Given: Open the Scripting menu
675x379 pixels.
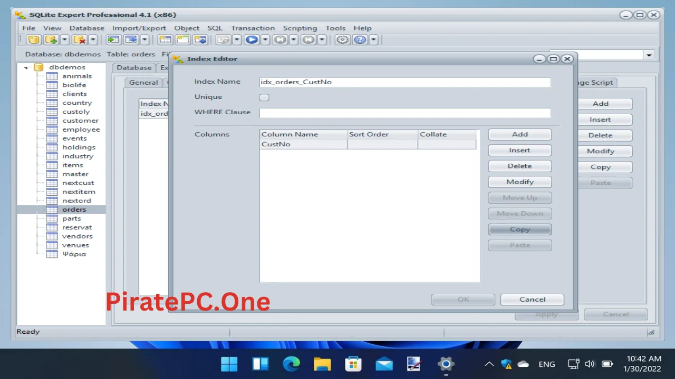Looking at the screenshot, I should [300, 28].
